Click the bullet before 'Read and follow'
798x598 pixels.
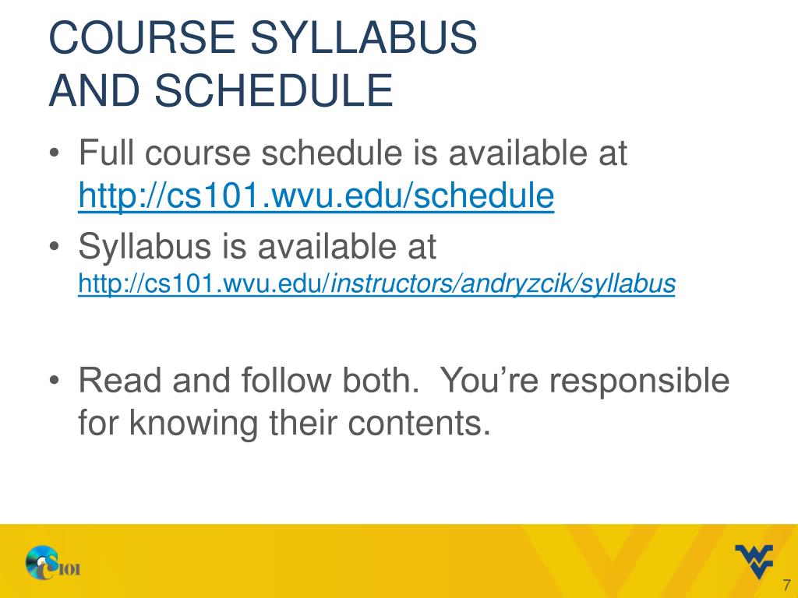click(x=55, y=380)
